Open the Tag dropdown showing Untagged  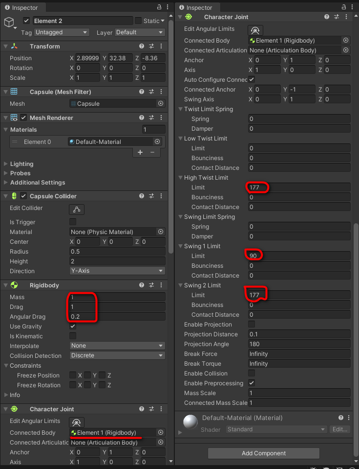click(62, 32)
